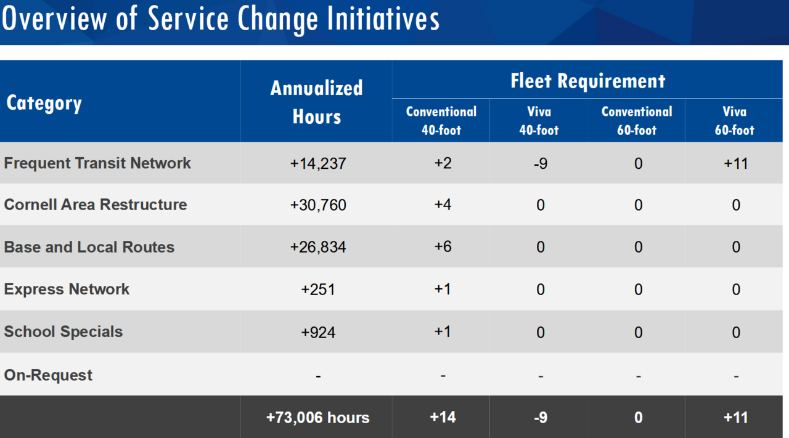789x438 pixels.
Task: Click the 'School Specials' row label
Action: point(63,331)
